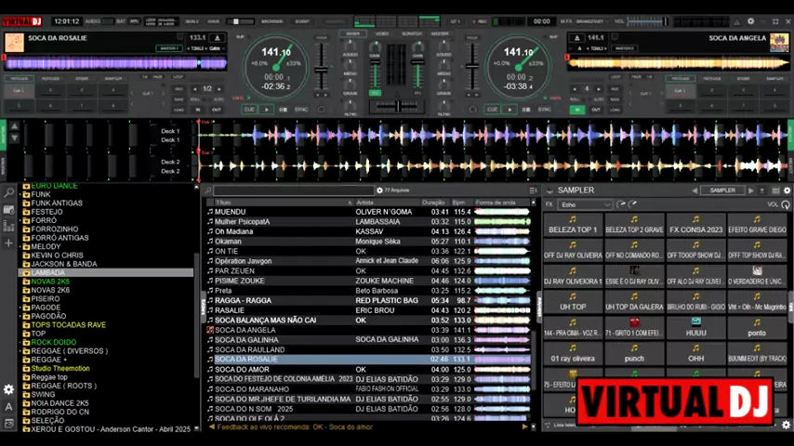Click the sampler grid view icon
794x446 pixels.
[775, 190]
